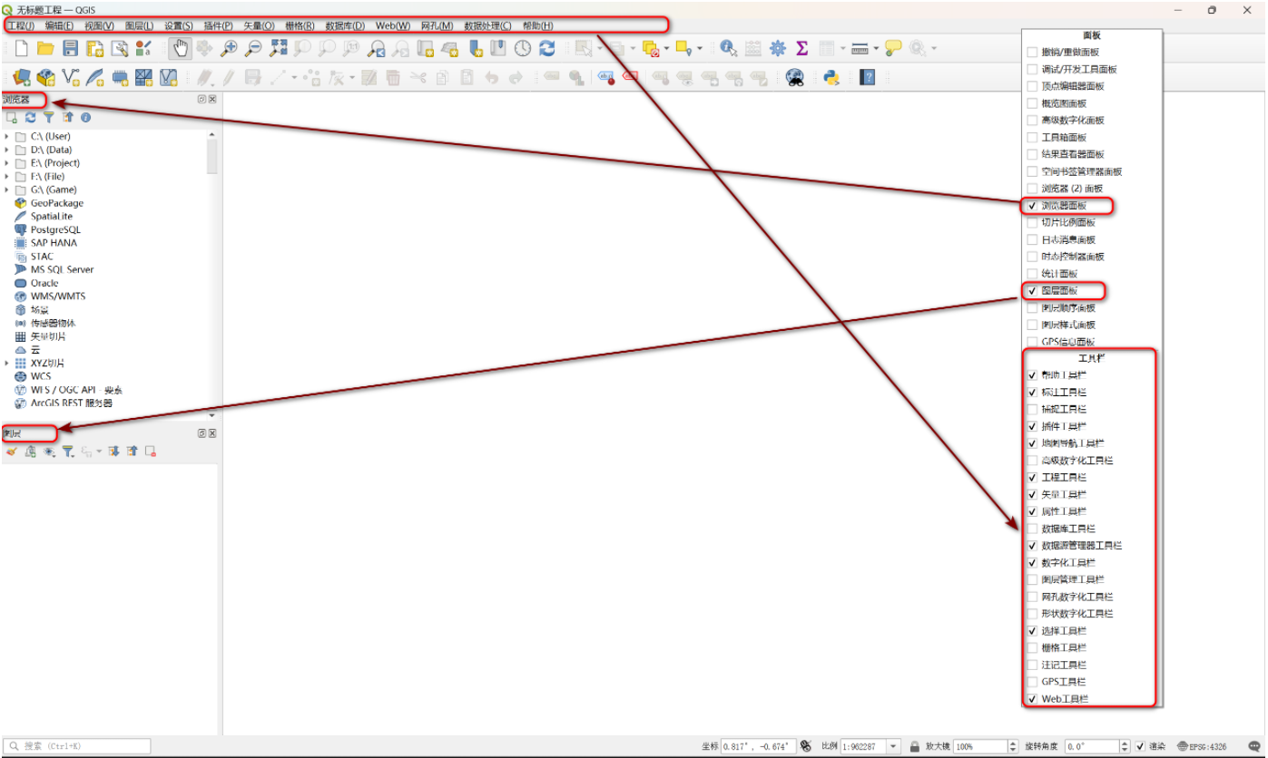The height and width of the screenshot is (758, 1268).
Task: Click the Zoom Full extent icon
Action: pos(278,48)
